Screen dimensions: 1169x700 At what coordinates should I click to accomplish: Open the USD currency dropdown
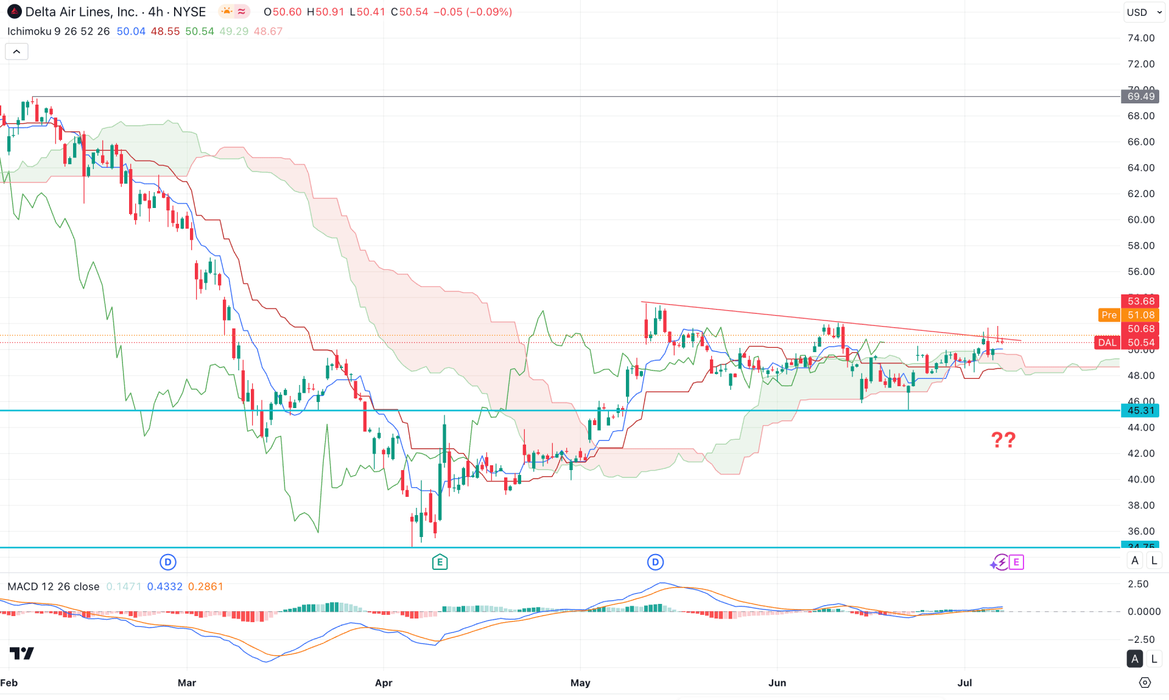1144,12
